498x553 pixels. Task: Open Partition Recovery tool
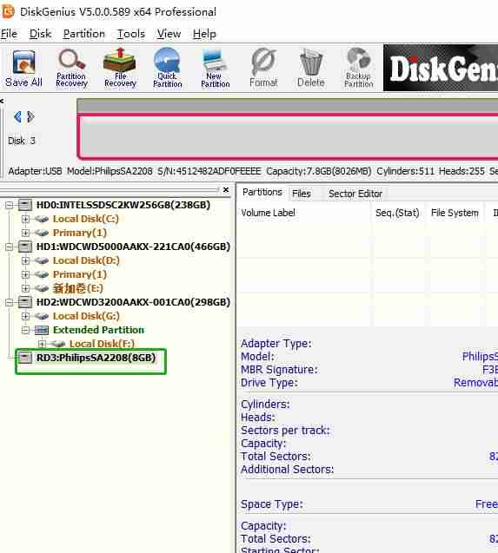point(71,68)
